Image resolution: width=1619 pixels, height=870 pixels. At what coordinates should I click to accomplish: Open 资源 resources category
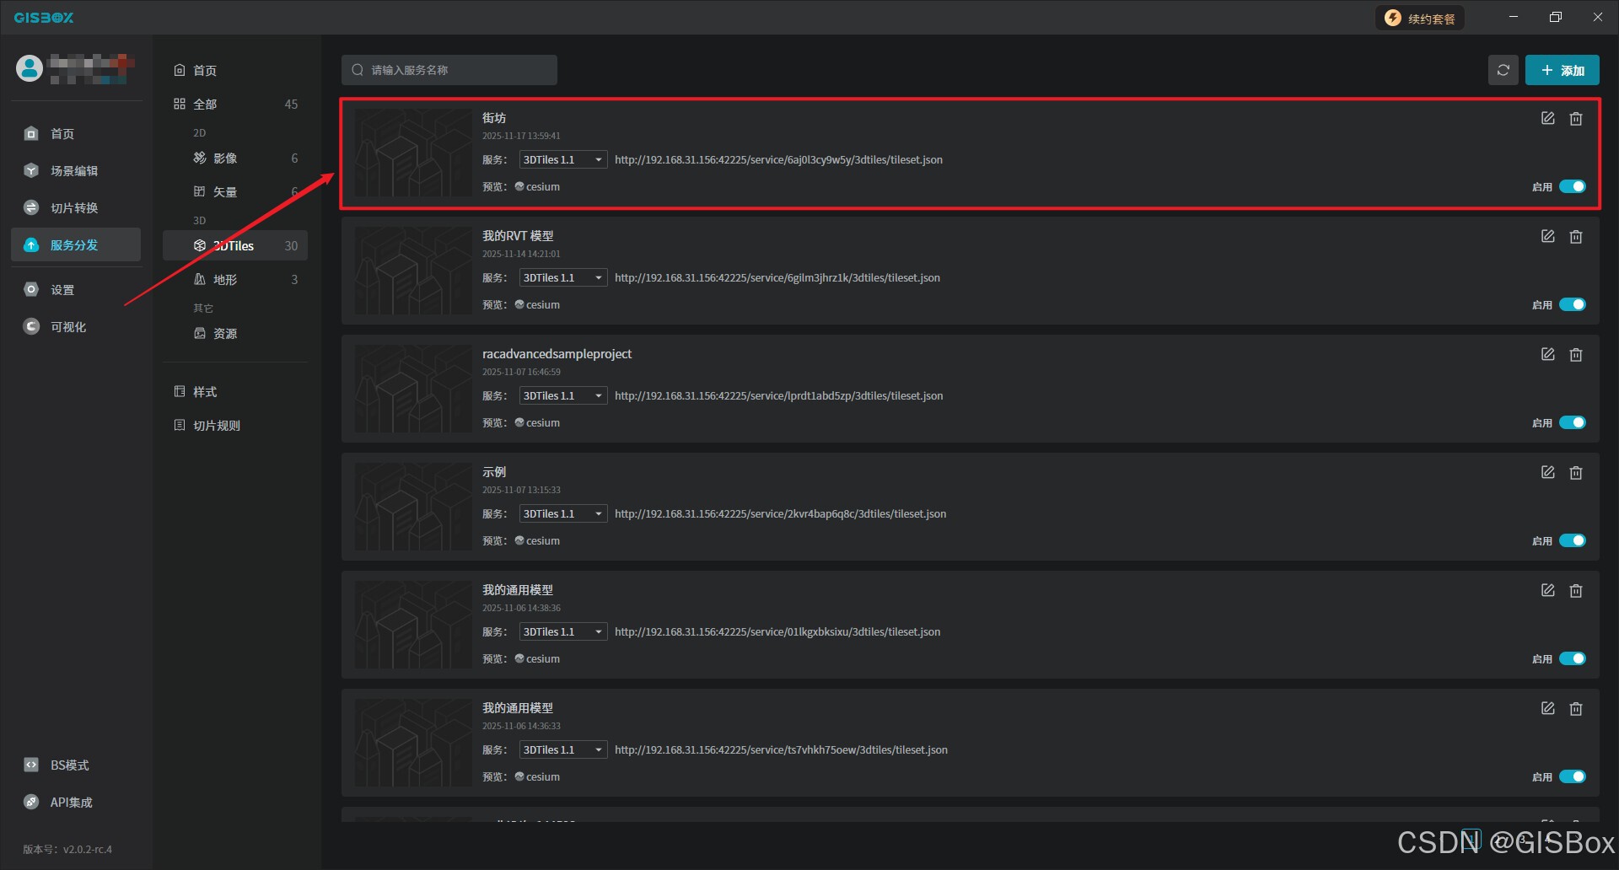235,334
